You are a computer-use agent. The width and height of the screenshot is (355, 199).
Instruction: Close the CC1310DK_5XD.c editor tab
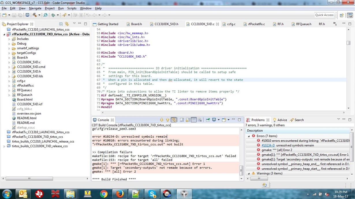(x=218, y=24)
